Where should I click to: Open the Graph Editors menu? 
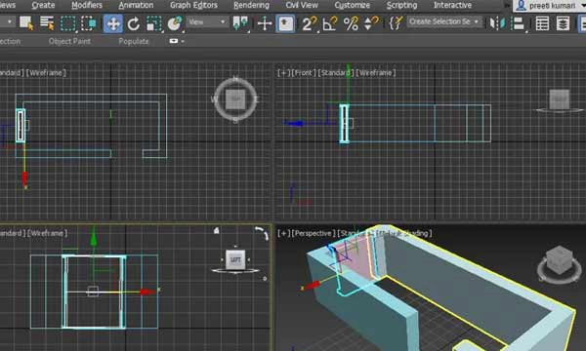[x=193, y=5]
